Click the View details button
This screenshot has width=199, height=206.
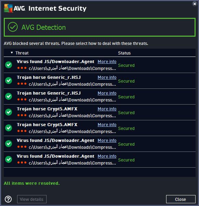pos(32,199)
